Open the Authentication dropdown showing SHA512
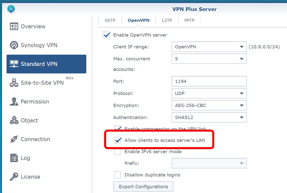 tap(209, 118)
